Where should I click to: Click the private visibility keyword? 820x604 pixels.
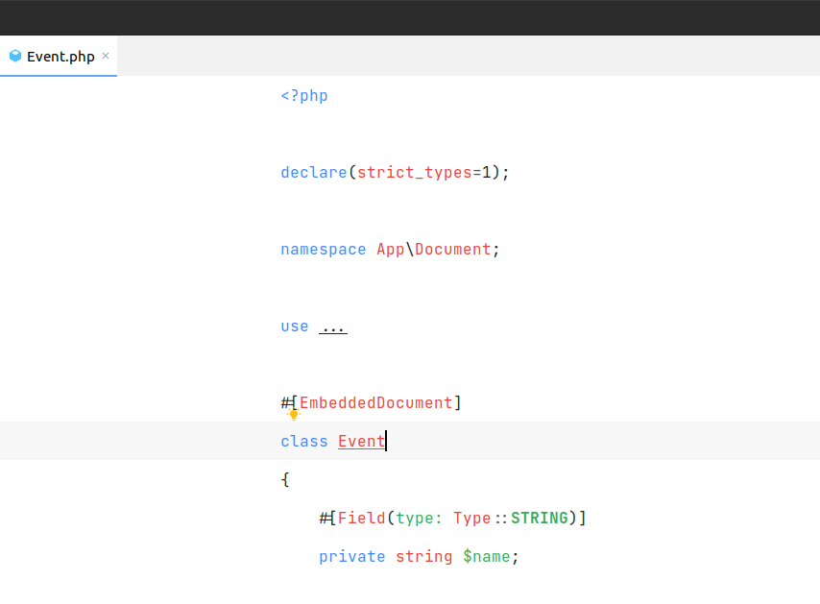351,557
